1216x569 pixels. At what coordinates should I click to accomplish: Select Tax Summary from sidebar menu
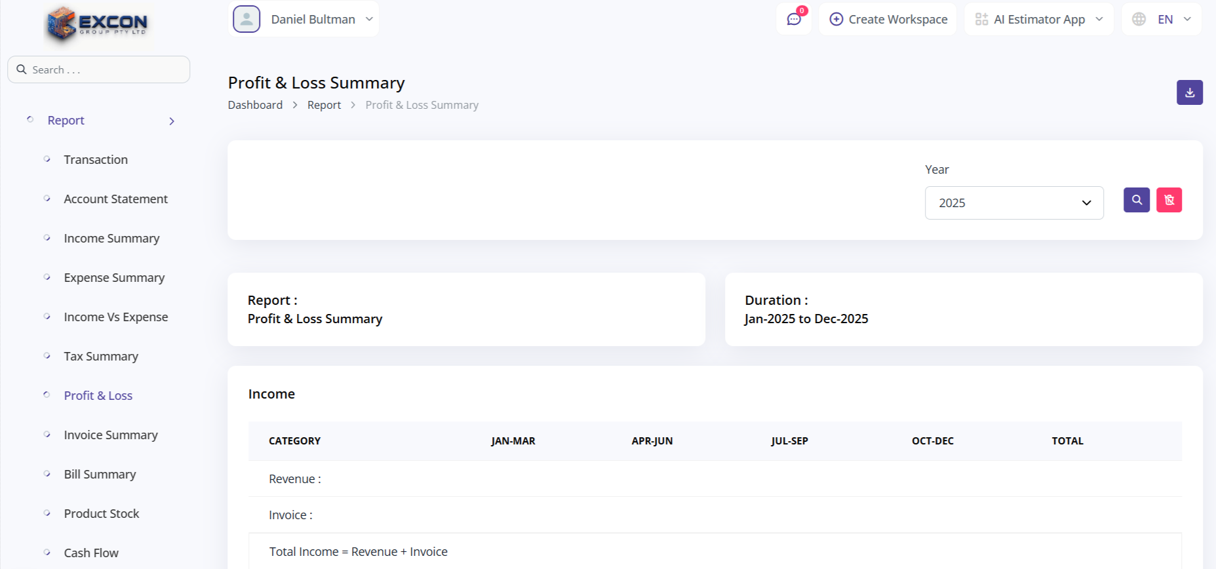101,357
